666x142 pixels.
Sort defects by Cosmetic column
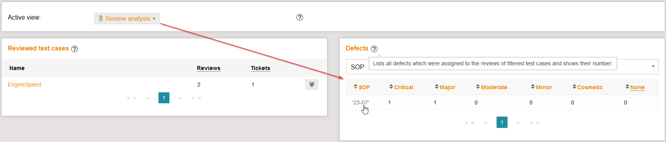(x=588, y=87)
